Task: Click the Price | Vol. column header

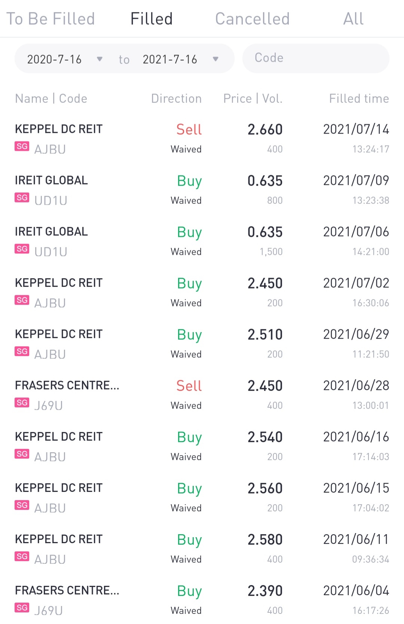Action: pos(252,98)
